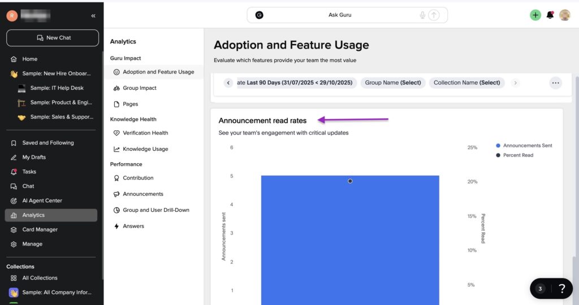
Task: Click the workspace avatar R icon
Action: coord(12,15)
